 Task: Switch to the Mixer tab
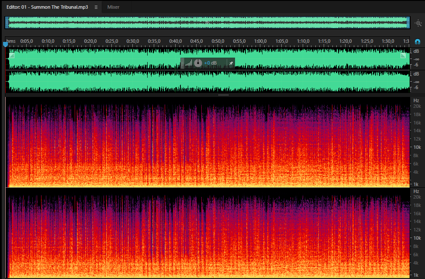113,7
